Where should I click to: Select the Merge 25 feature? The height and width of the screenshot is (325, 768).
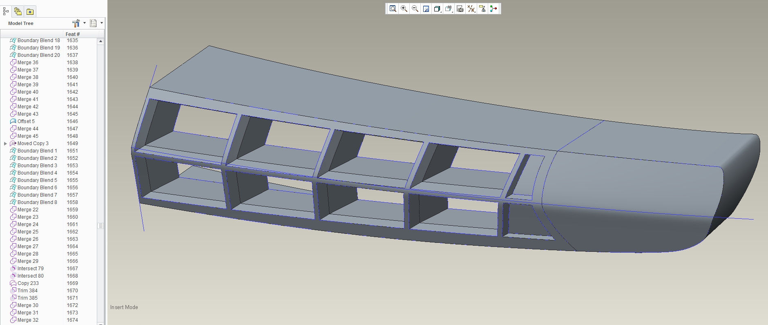[28, 232]
